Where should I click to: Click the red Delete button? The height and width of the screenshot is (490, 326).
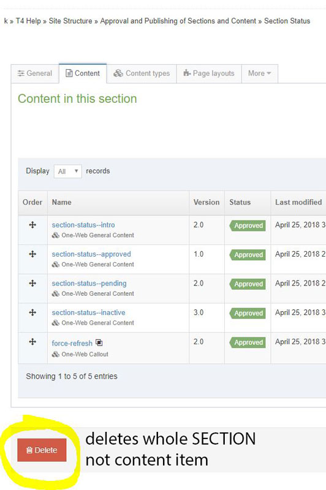[x=42, y=450]
